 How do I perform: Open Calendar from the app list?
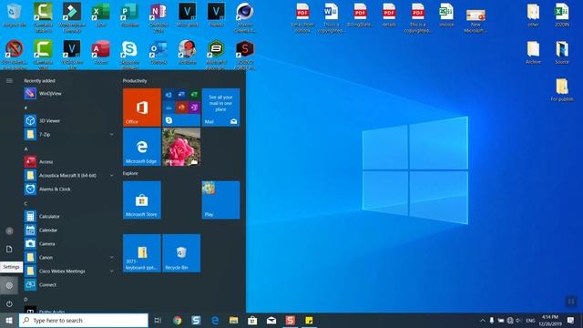(x=69, y=230)
